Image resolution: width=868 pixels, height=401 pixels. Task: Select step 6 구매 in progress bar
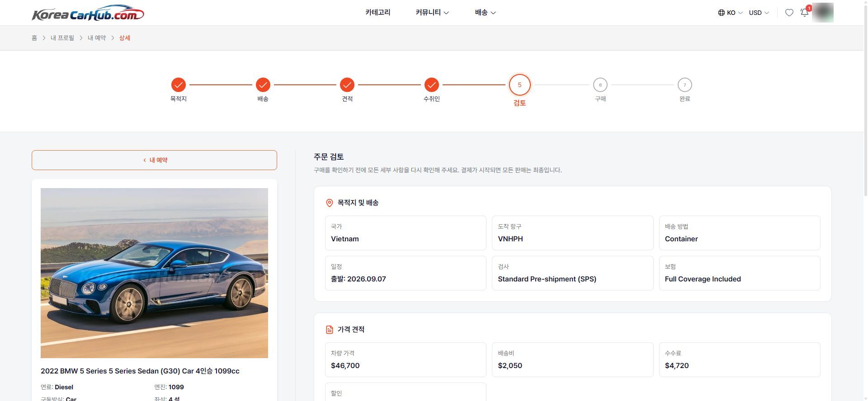(x=600, y=85)
